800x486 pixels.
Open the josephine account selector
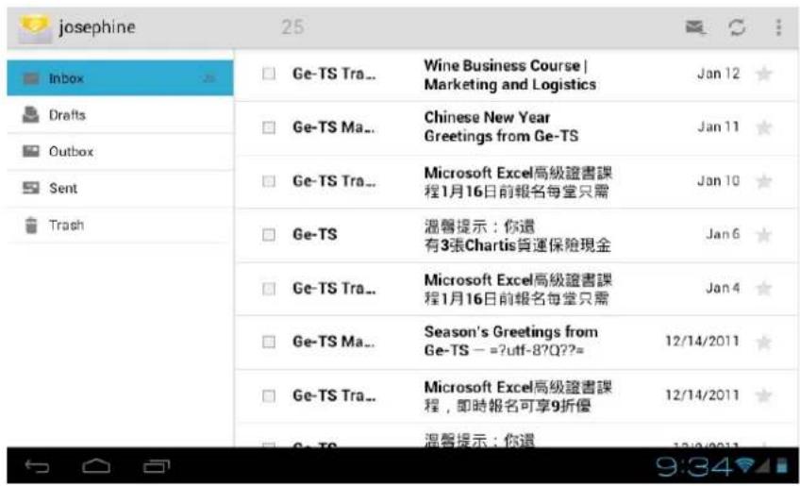tap(97, 26)
